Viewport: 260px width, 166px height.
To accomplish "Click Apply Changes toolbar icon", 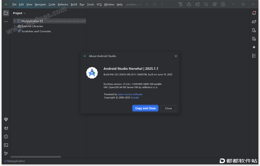I will 180,4.
